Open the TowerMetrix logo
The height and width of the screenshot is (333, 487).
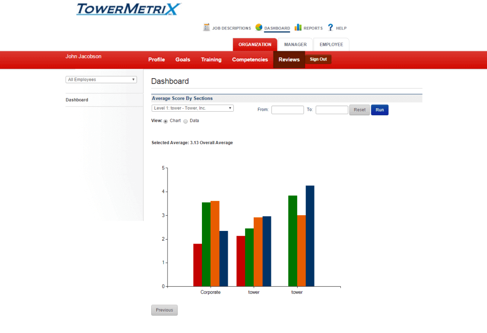click(126, 9)
